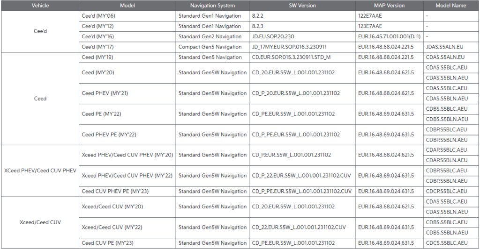480x249 pixels.
Task: Click the Cee'd (MY'12) model cell
Action: (x=127, y=26)
